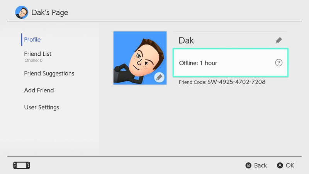Click the console controller icon at bottom
This screenshot has width=309, height=174.
[x=22, y=165]
